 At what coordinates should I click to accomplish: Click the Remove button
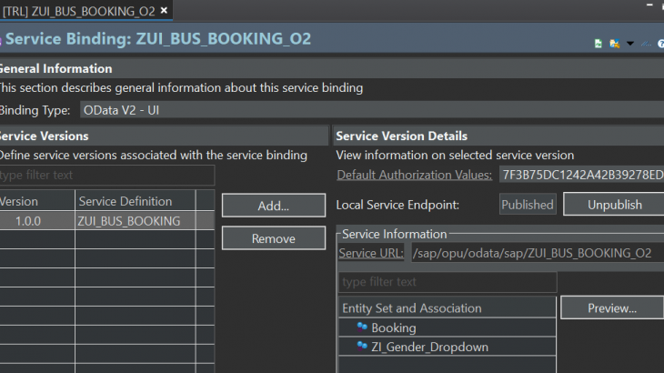coord(274,238)
